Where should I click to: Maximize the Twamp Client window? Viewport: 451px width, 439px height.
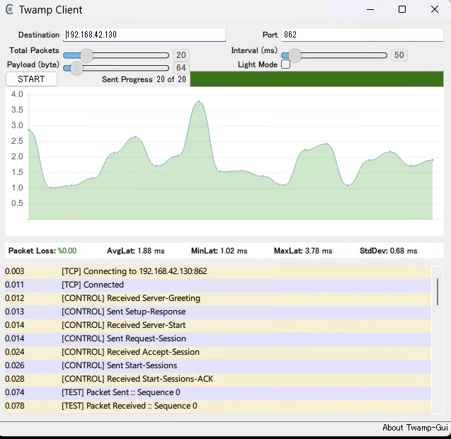click(x=402, y=9)
